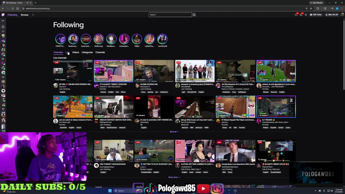The height and width of the screenshot is (194, 345).
Task: Click the Twitch search input field
Action: click(x=170, y=15)
